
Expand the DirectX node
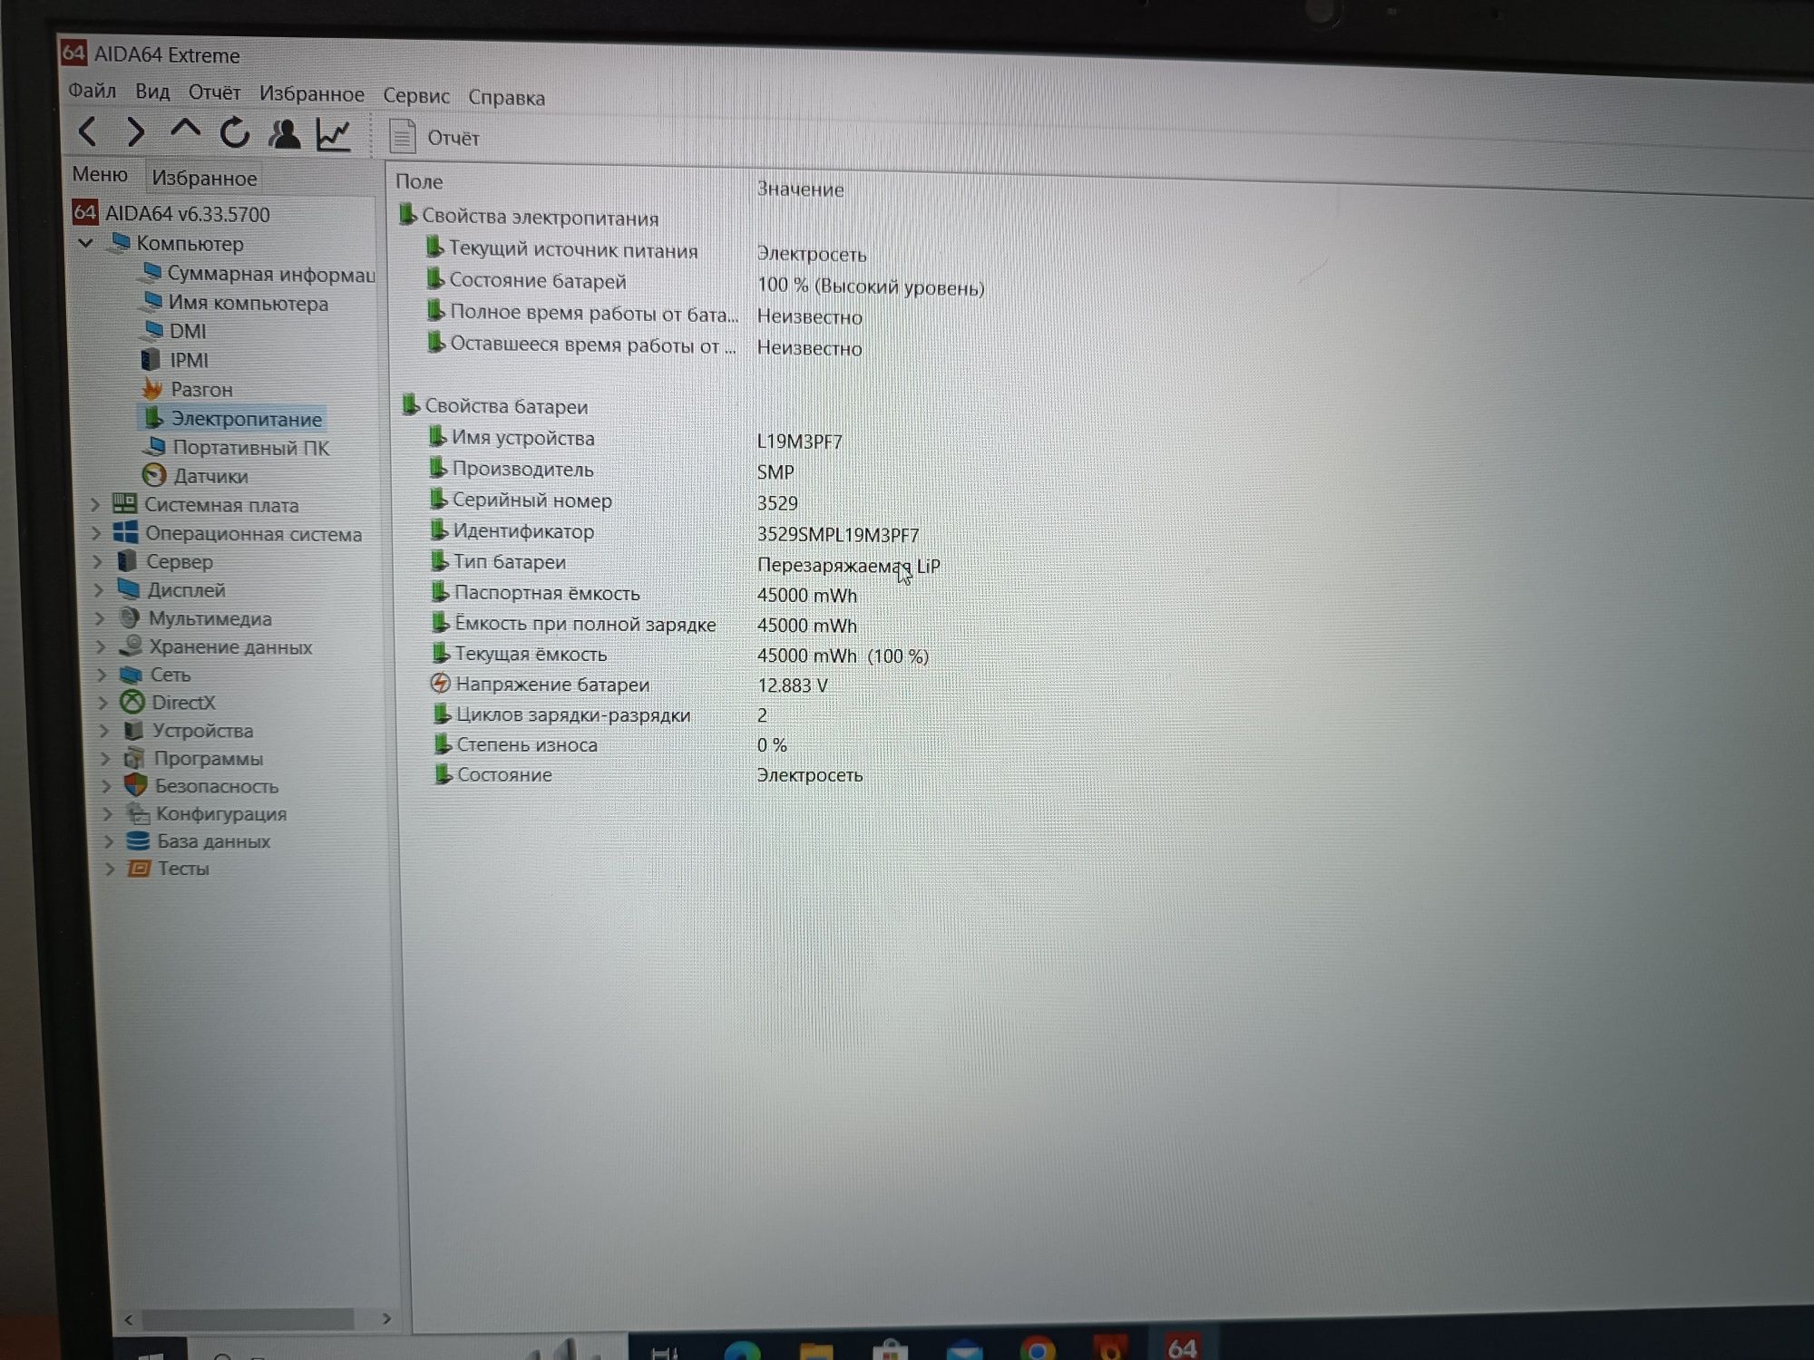[102, 702]
